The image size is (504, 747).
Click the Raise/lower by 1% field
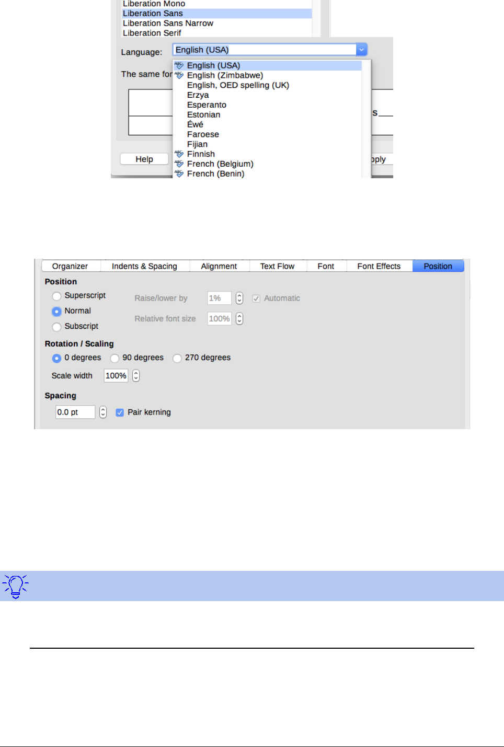[220, 298]
